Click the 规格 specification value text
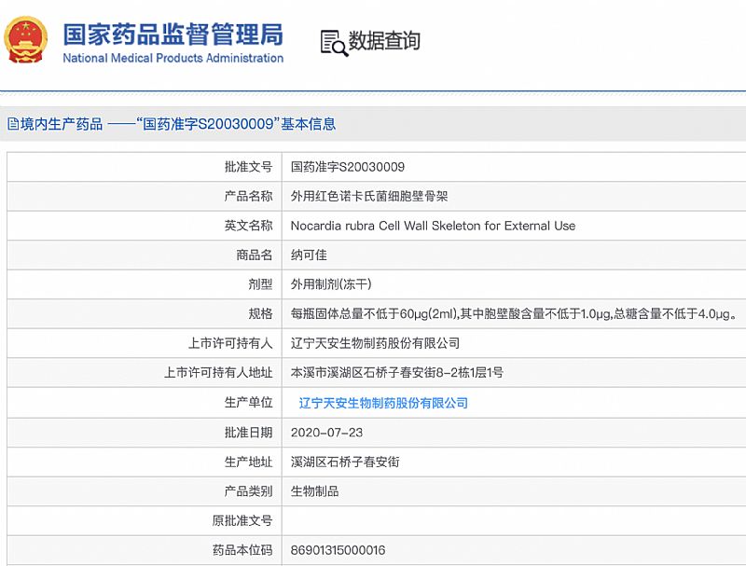This screenshot has width=746, height=566. 514,314
